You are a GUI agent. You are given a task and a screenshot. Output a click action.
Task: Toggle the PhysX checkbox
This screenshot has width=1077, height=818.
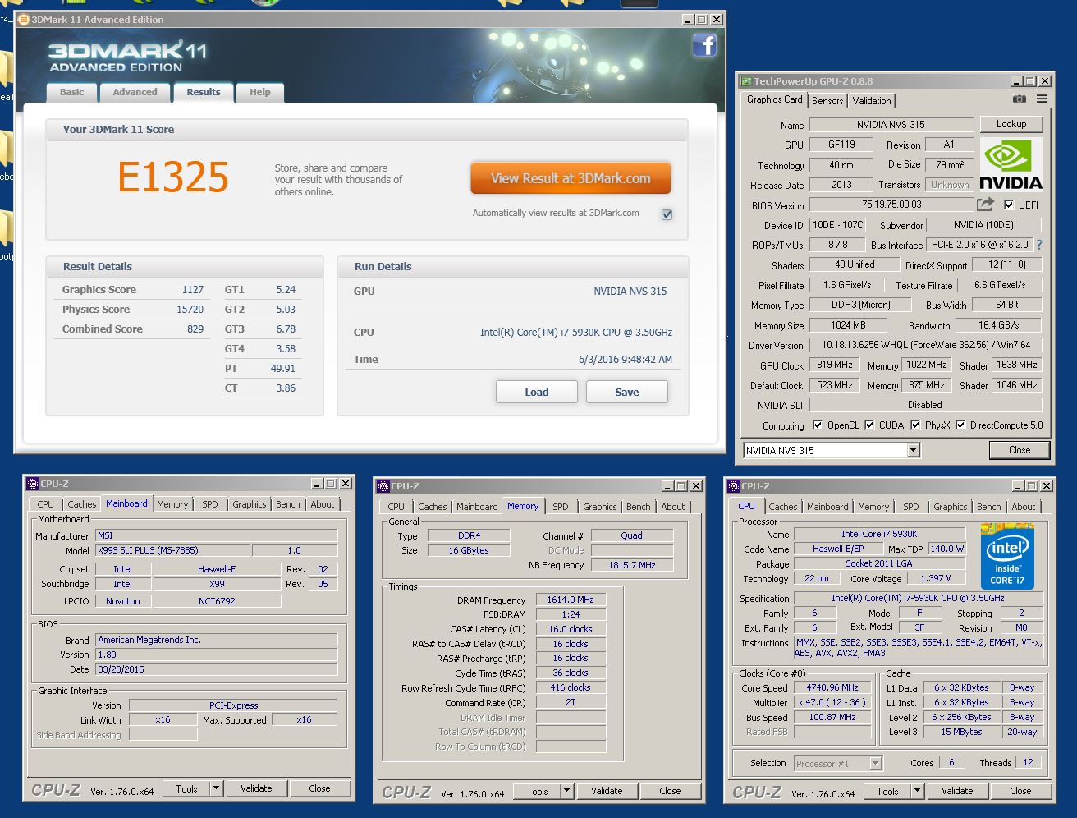915,425
